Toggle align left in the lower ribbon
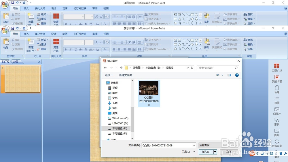288x162 pixels. [114, 49]
